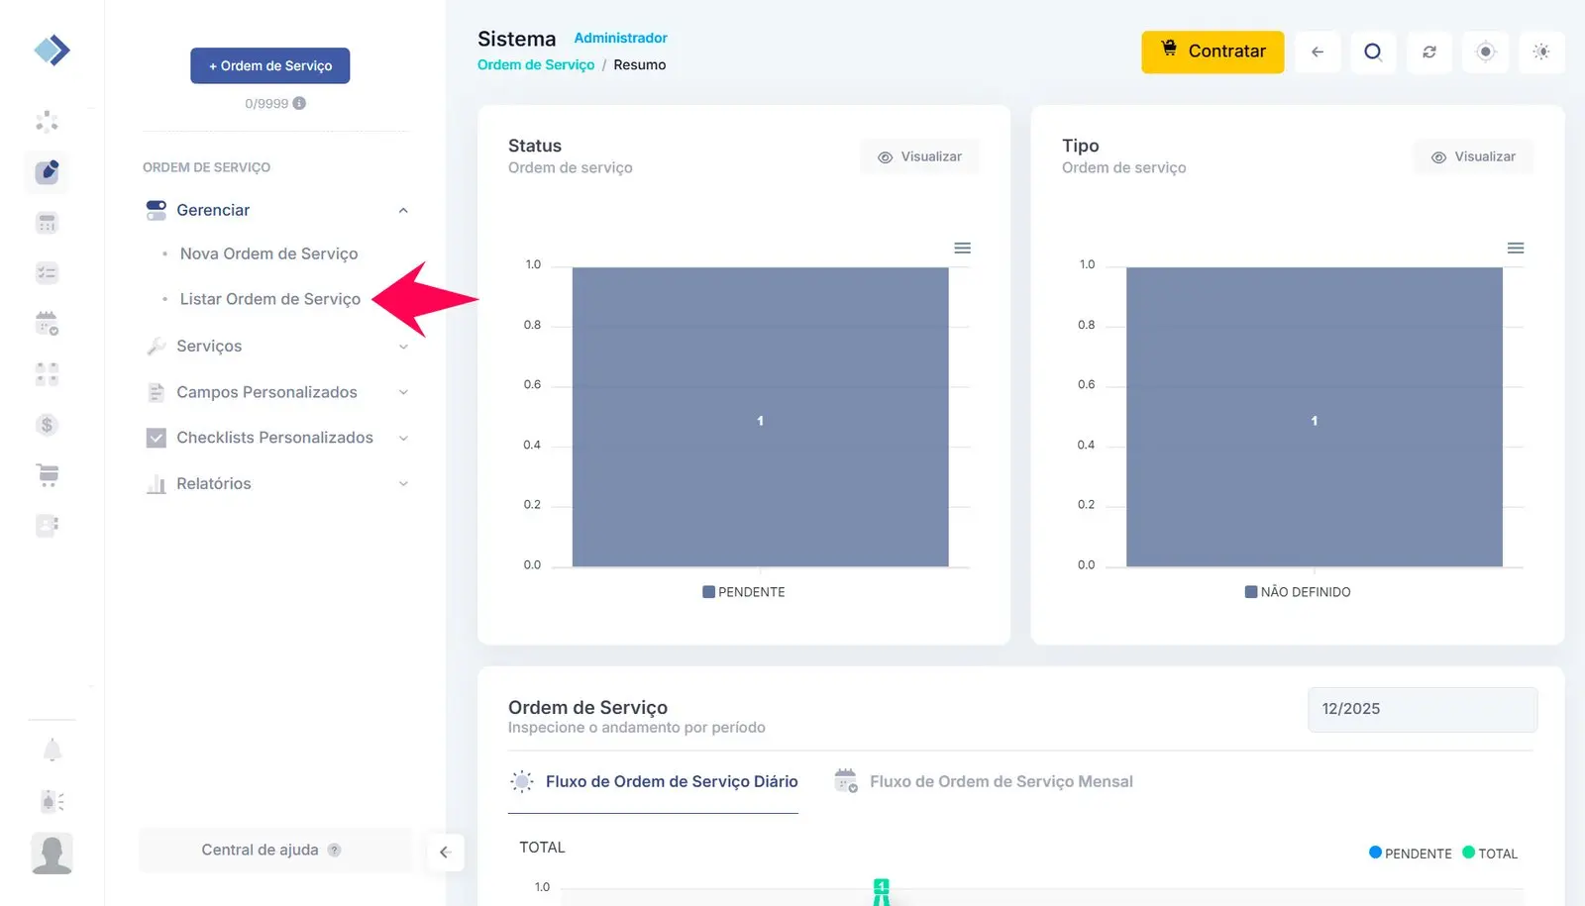Viewport: 1585px width, 906px height.
Task: Click the 12/2025 period input field
Action: [1422, 709]
